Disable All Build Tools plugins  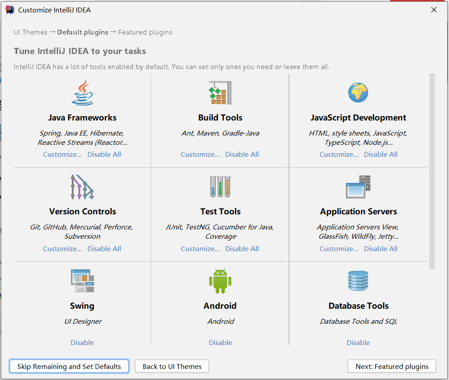coord(242,154)
